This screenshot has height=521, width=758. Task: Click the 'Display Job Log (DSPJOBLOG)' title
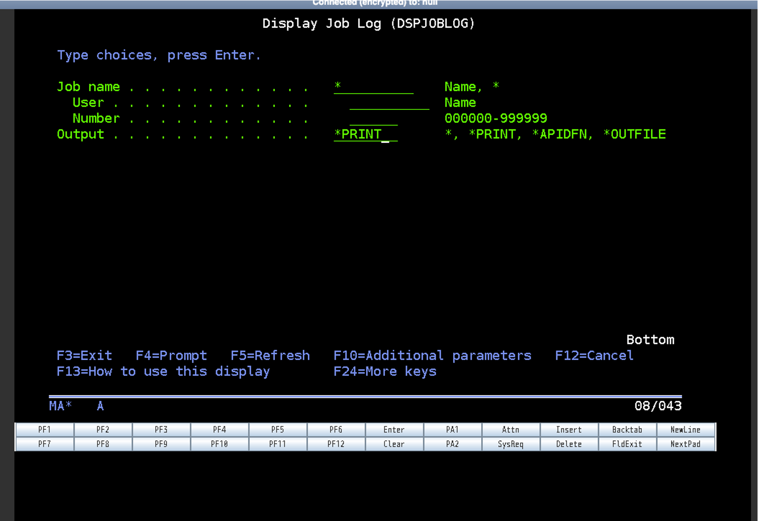pos(369,24)
